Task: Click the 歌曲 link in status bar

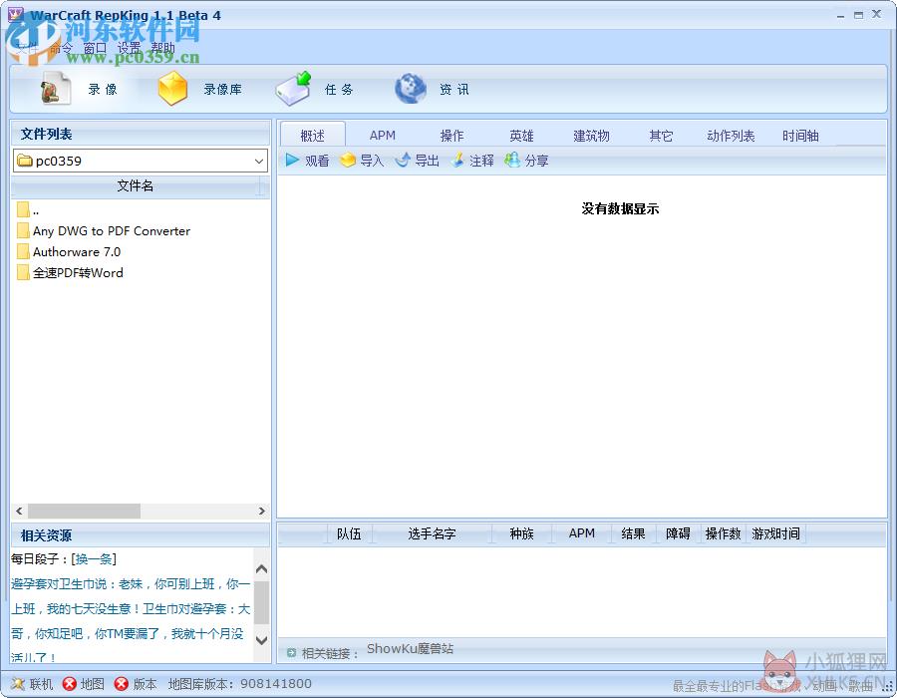Action: 860,685
